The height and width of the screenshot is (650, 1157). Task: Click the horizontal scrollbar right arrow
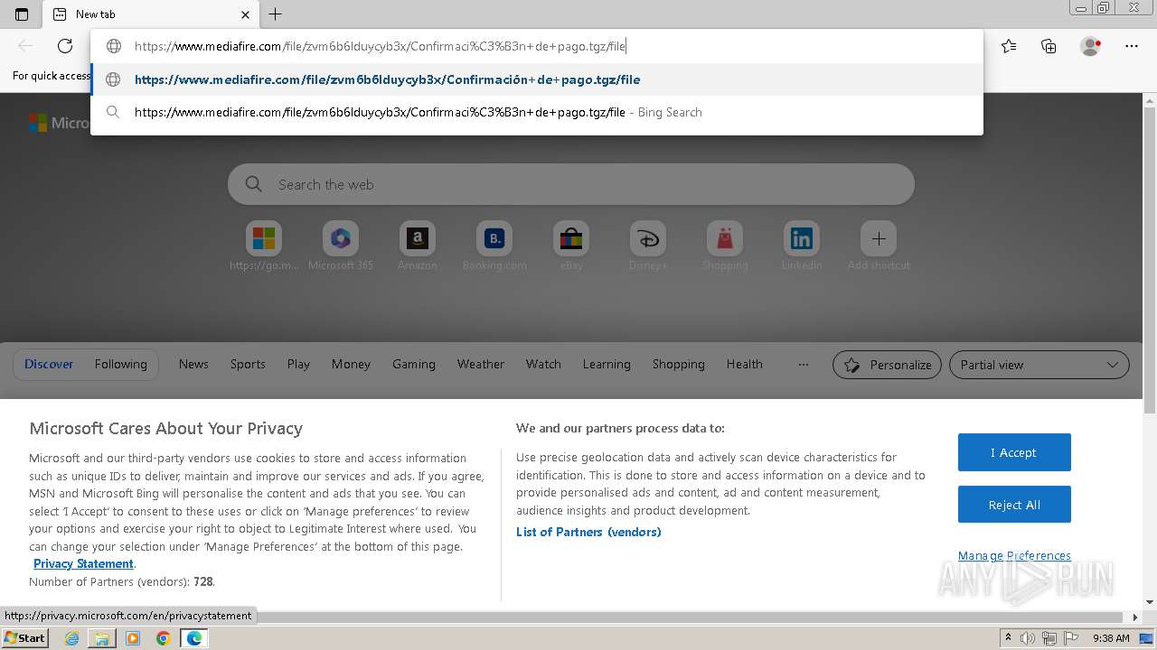(1136, 617)
